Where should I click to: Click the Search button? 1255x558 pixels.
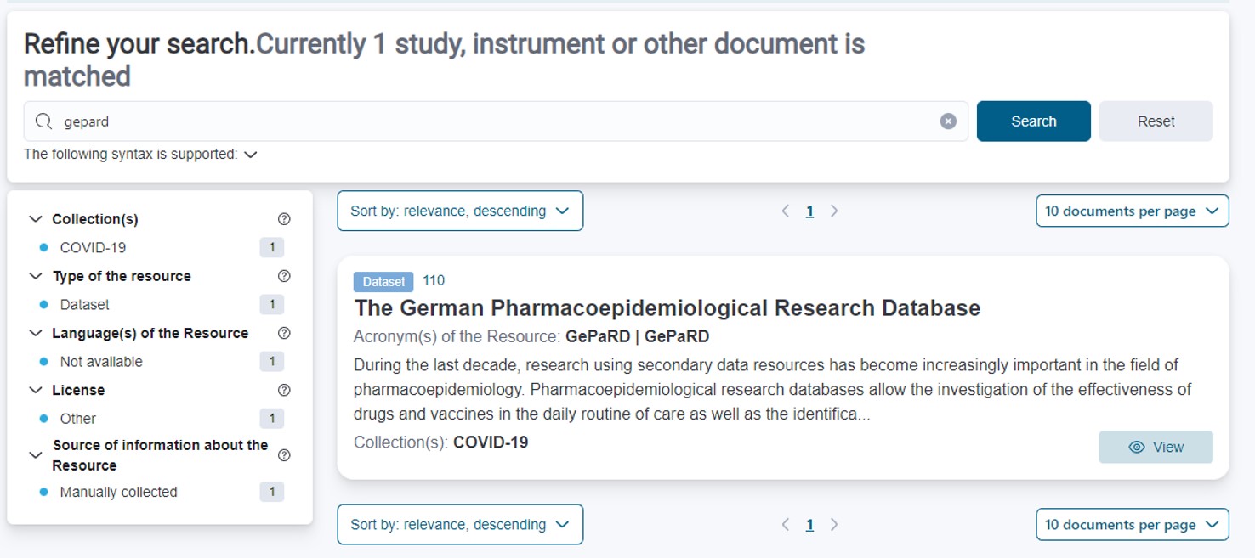click(1033, 121)
